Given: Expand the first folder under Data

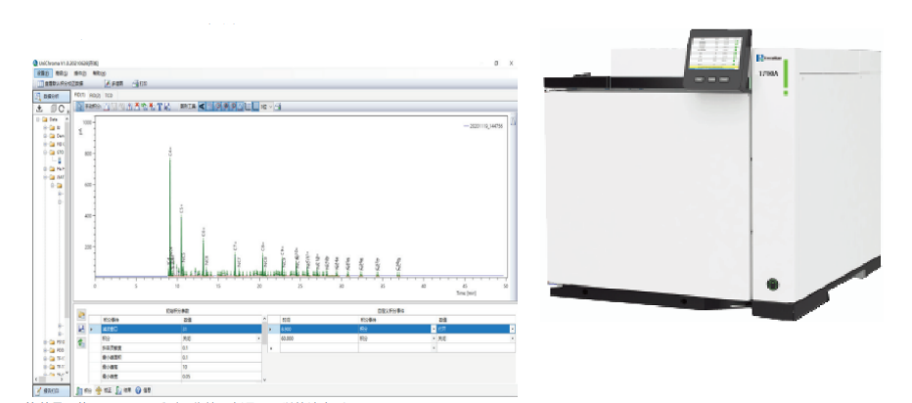Looking at the screenshot, I should click(45, 128).
